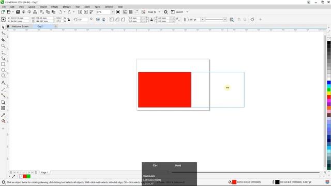Create a new document

(3, 12)
